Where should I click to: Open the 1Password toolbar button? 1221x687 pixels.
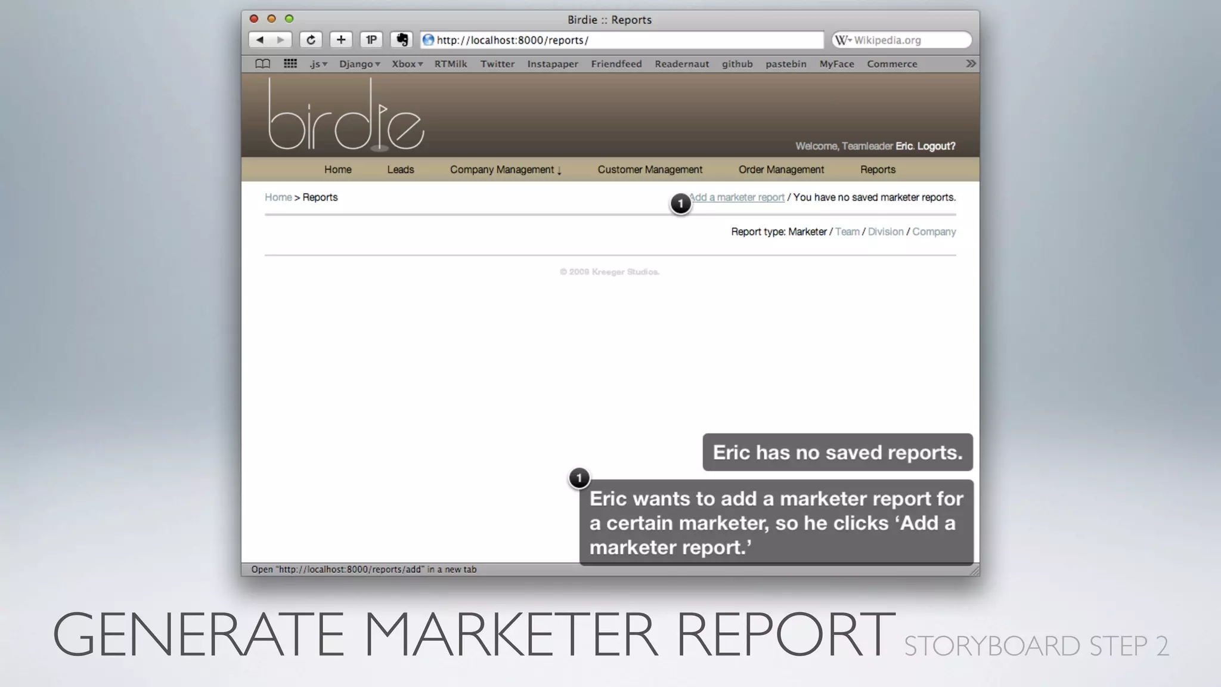coord(371,40)
